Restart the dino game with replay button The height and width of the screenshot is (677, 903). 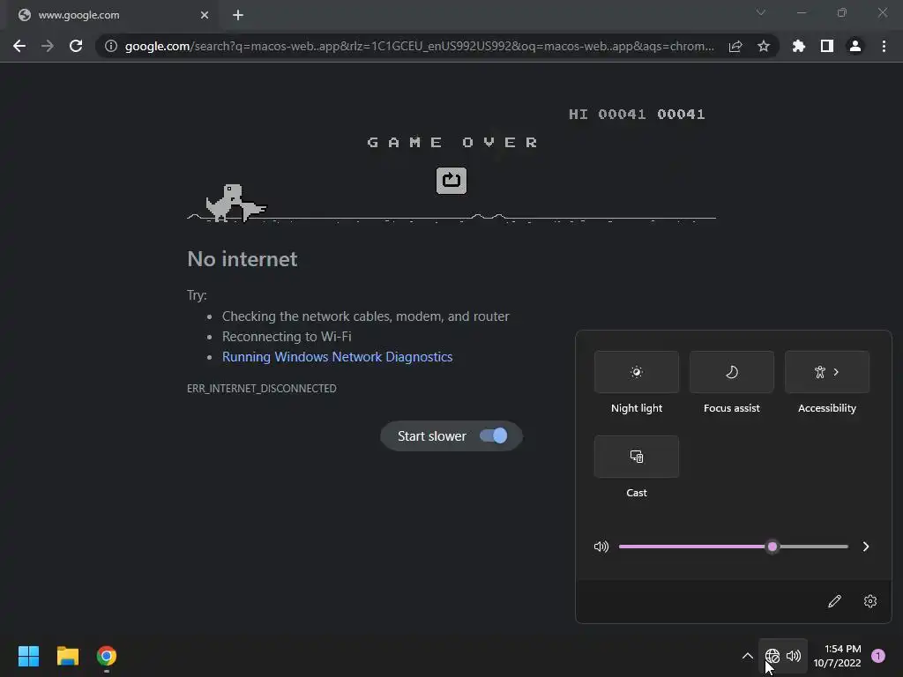coord(451,181)
